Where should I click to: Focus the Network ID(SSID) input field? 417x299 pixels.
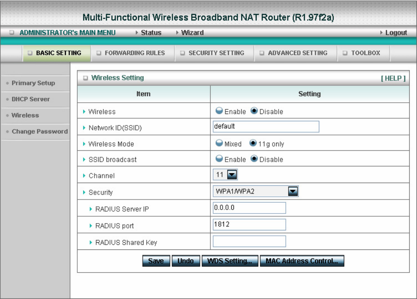pyautogui.click(x=266, y=127)
